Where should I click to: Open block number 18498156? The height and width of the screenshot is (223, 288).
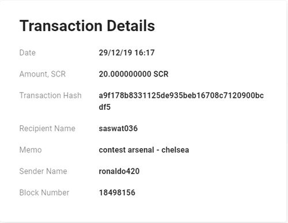117,193
